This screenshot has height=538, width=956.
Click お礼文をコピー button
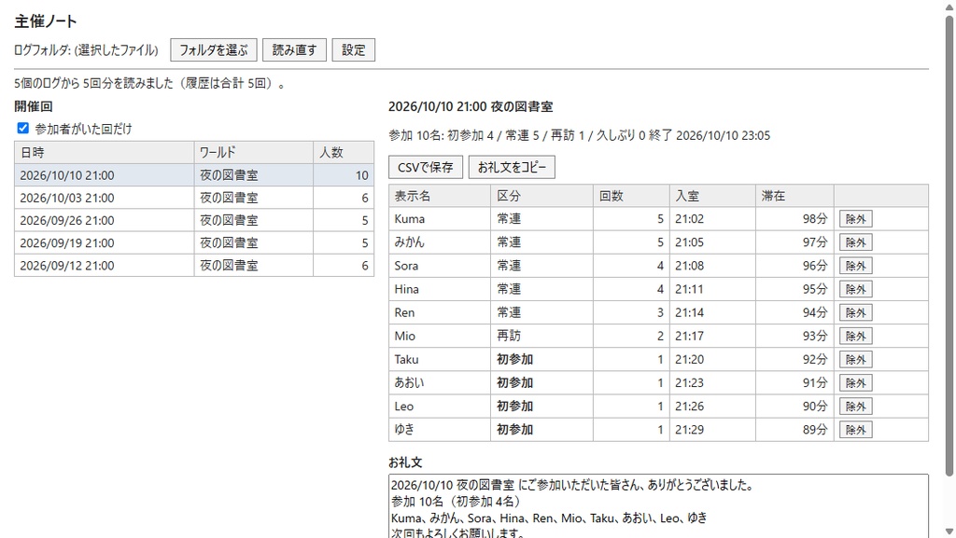512,167
